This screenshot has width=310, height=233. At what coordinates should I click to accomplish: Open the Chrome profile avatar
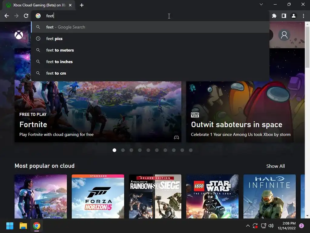pyautogui.click(x=294, y=16)
